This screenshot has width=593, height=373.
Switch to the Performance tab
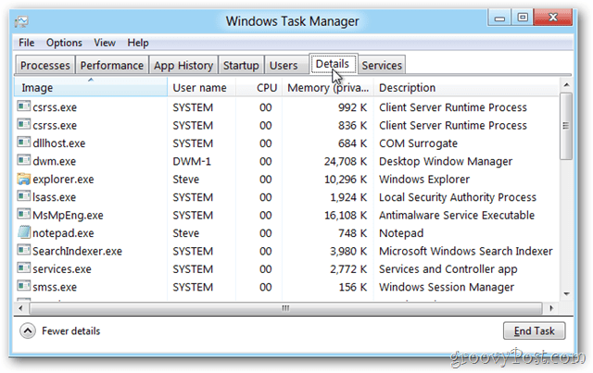click(x=111, y=66)
